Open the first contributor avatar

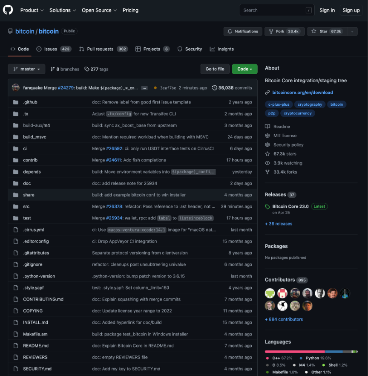coord(270,293)
